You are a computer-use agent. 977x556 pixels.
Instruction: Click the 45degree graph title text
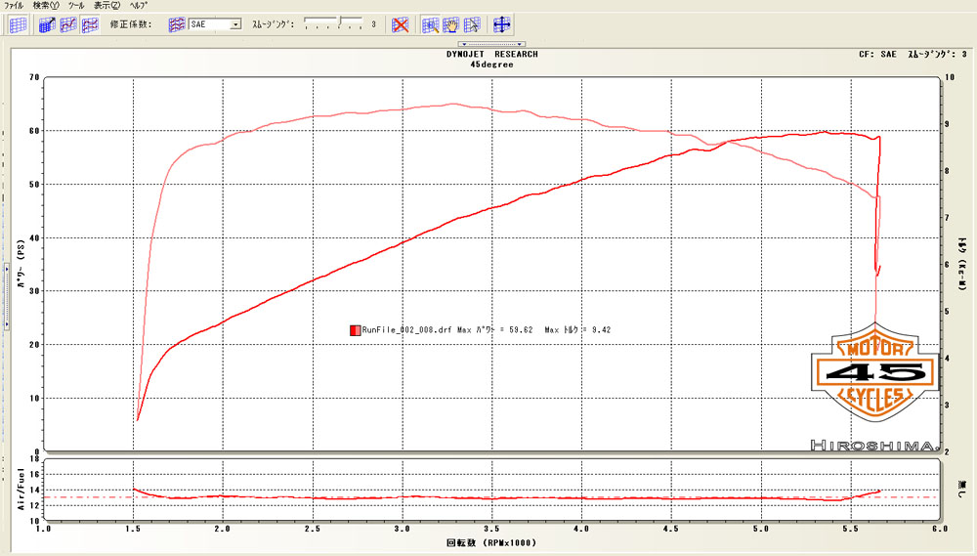coord(491,64)
